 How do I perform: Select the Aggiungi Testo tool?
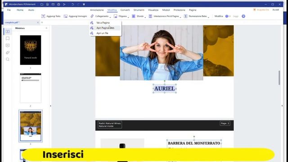pos(51,16)
